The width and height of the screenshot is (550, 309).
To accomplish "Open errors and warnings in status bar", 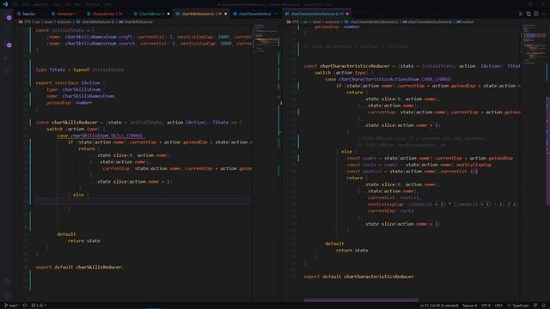I will [39, 306].
